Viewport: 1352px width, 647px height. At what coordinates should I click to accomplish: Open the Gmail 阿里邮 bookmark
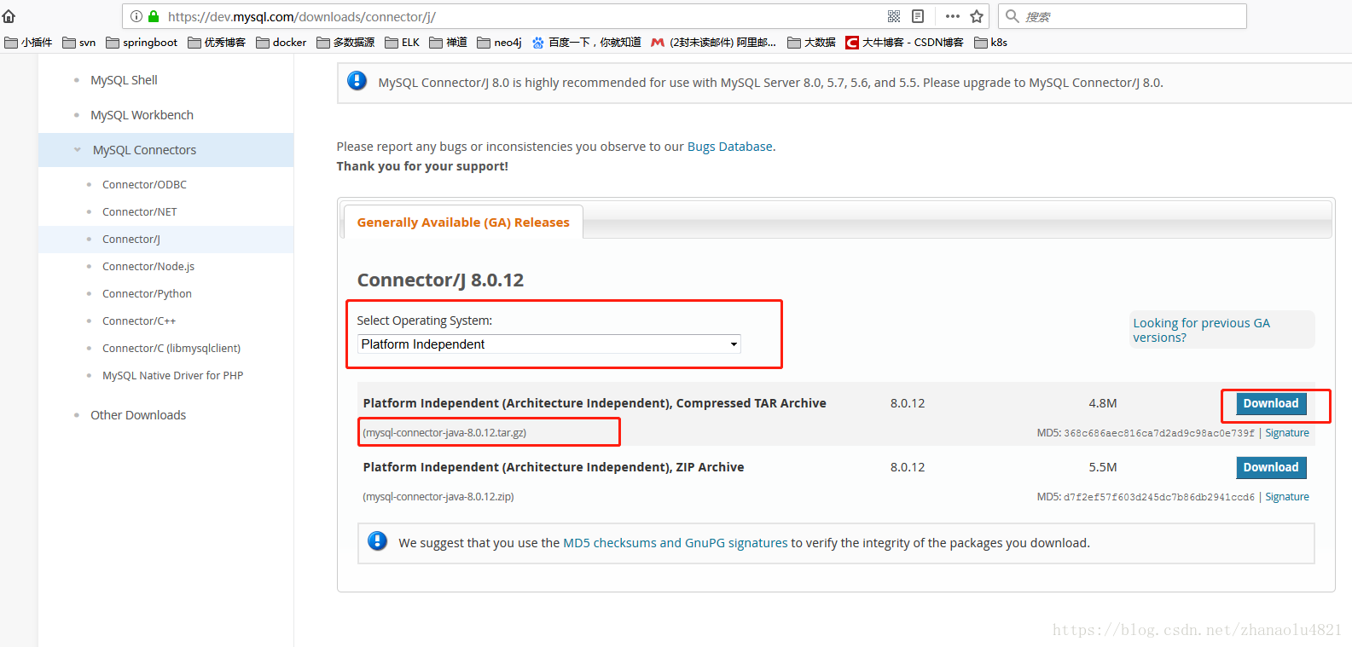pos(714,43)
